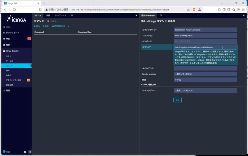The width and height of the screenshot is (248, 156).
Task: Open the Activity log (アクティビティログ) entry
Action: pos(14,80)
